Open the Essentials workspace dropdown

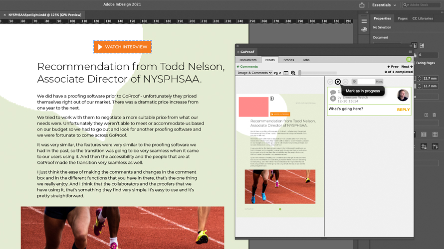point(384,5)
